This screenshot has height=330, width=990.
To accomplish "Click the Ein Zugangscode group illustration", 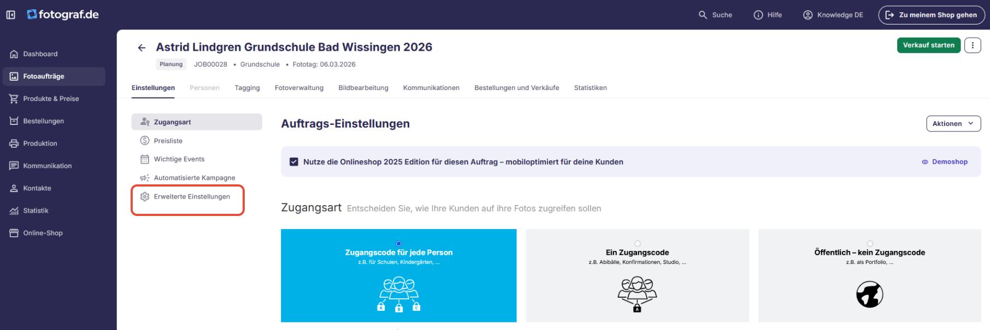I will pyautogui.click(x=637, y=295).
